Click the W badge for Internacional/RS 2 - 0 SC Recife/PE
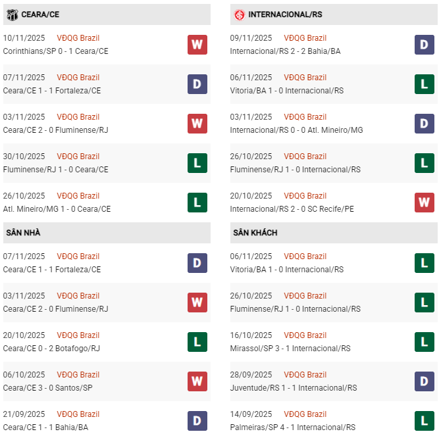The image size is (439, 438). (425, 203)
